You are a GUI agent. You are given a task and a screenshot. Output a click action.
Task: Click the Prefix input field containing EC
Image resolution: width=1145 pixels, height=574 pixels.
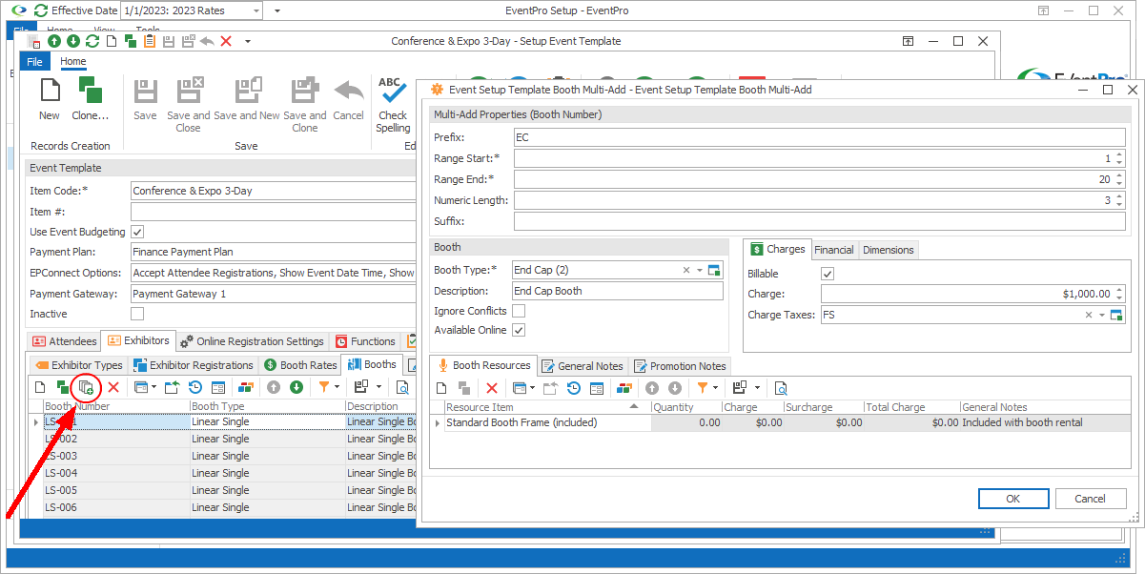click(819, 137)
